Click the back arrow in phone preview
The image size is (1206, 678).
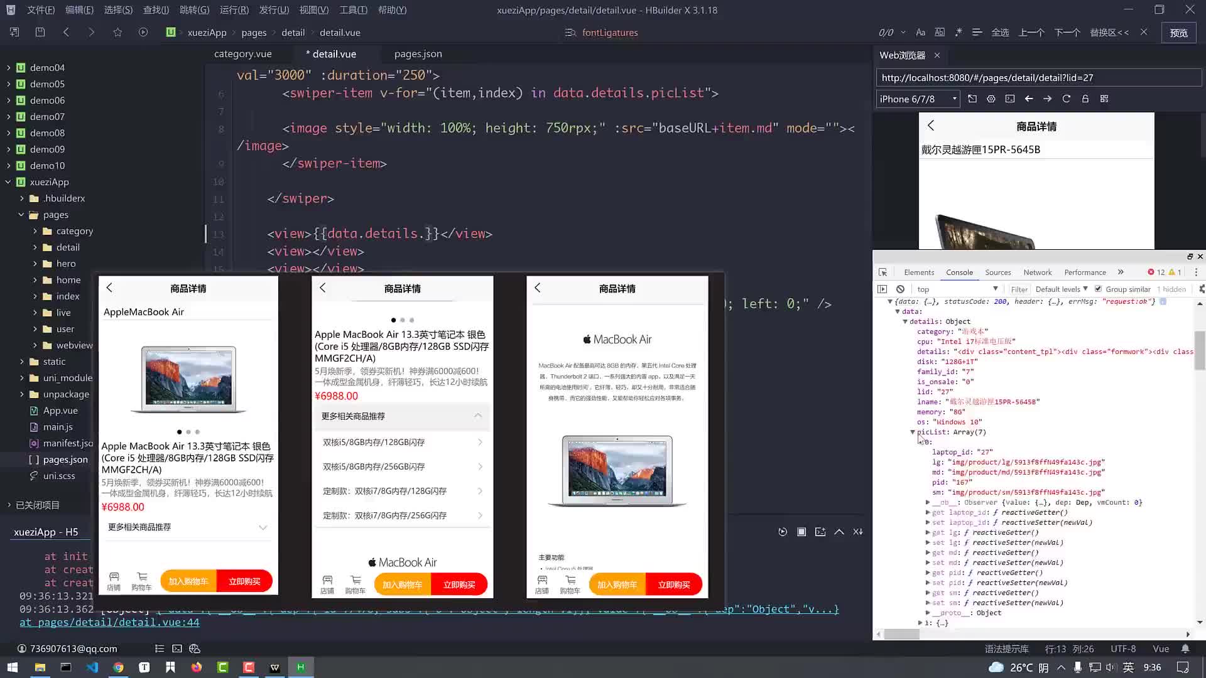click(x=931, y=126)
